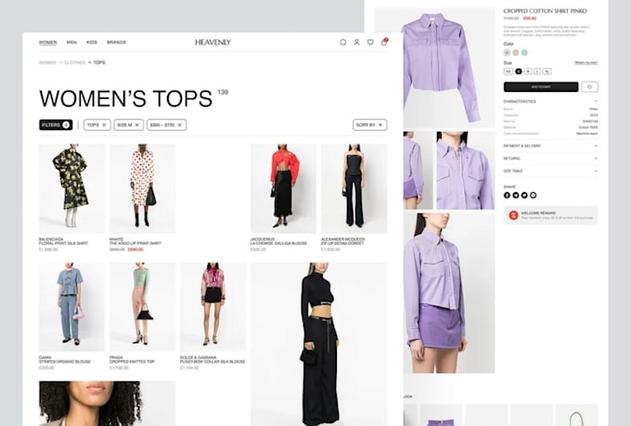Remove the $300 – $720 price filter chip
The width and height of the screenshot is (631, 426).
[179, 124]
